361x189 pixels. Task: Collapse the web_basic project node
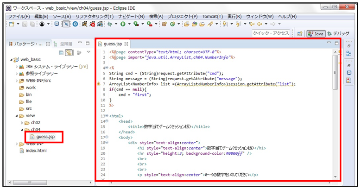click(11, 60)
